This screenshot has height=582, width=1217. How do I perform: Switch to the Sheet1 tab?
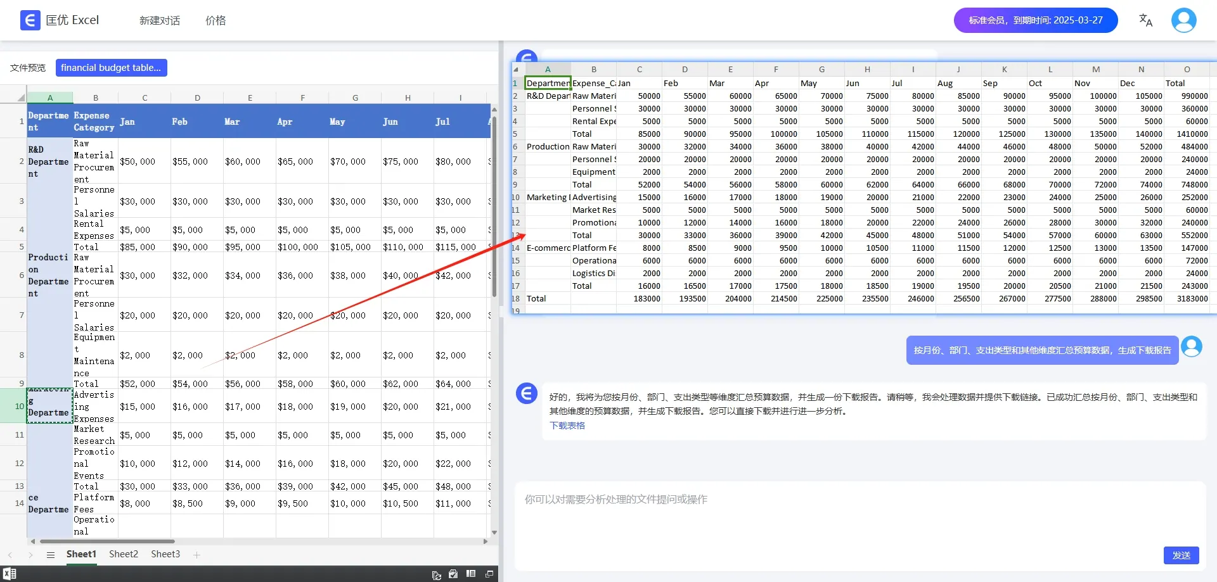81,554
